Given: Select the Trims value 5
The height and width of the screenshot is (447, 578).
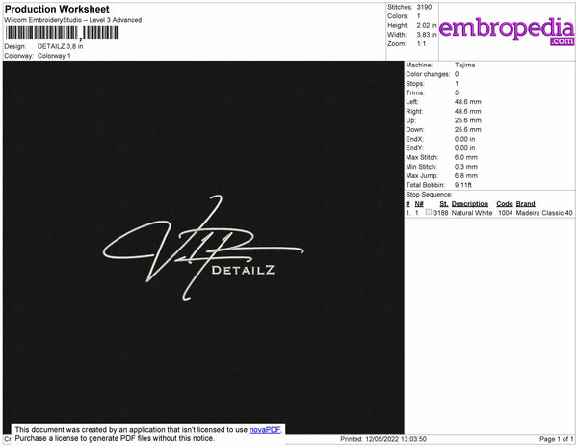Looking at the screenshot, I should (457, 92).
